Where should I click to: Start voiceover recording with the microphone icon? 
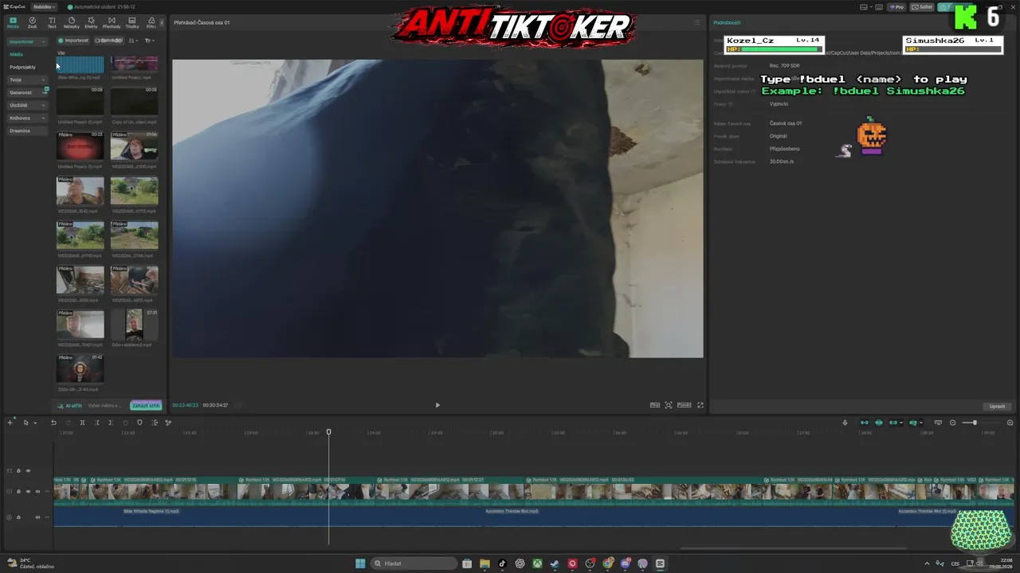point(845,423)
